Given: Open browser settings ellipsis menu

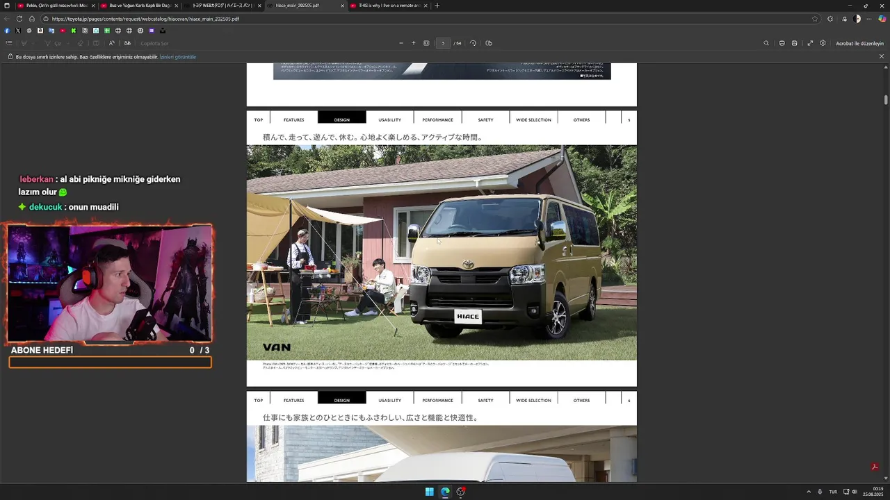Looking at the screenshot, I should (x=869, y=19).
